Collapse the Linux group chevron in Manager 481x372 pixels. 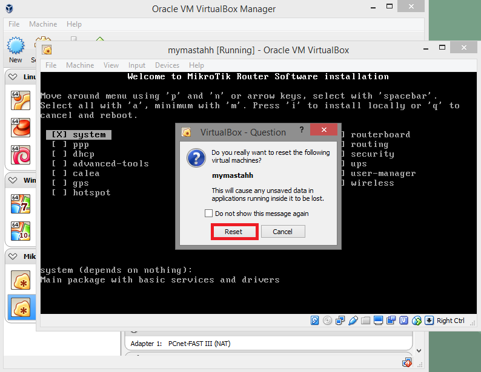13,77
